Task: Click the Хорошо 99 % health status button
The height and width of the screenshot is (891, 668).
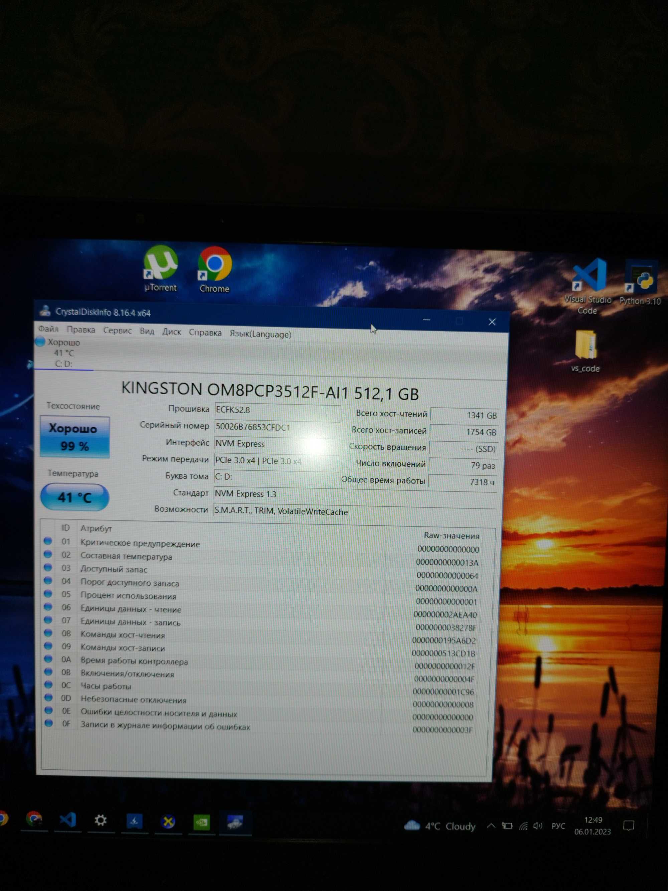Action: pyautogui.click(x=75, y=437)
